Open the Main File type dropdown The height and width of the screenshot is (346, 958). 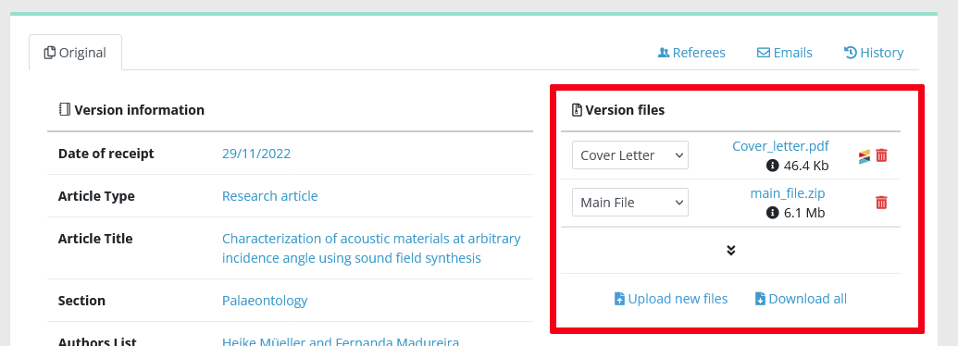tap(630, 202)
